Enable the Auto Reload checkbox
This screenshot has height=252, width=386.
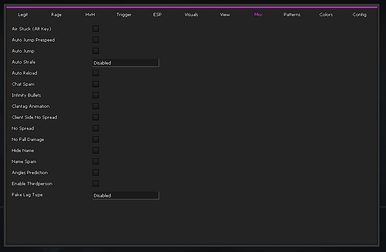point(95,73)
